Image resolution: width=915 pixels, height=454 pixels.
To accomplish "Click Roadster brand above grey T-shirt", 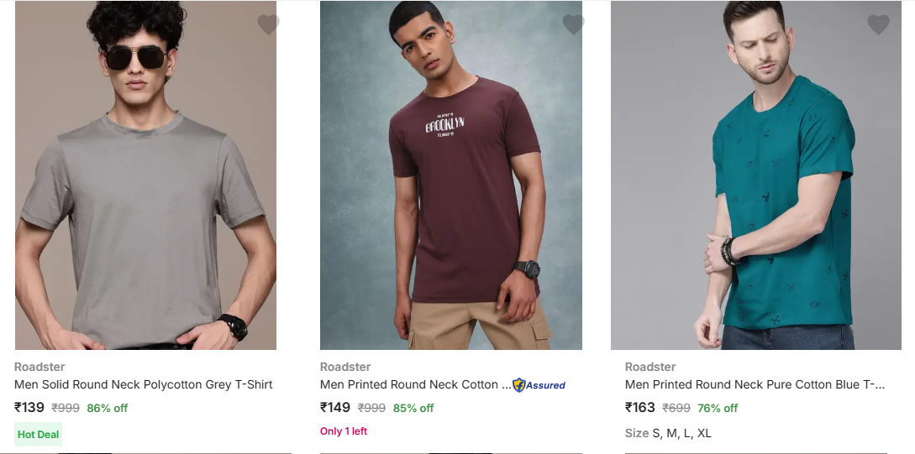I will click(39, 367).
